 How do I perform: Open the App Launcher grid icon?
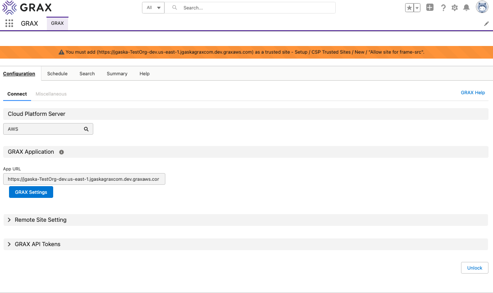click(9, 23)
